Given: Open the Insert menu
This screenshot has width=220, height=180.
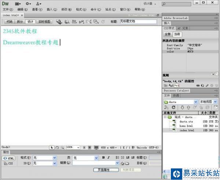Looking at the screenshot, I should point(52,10).
